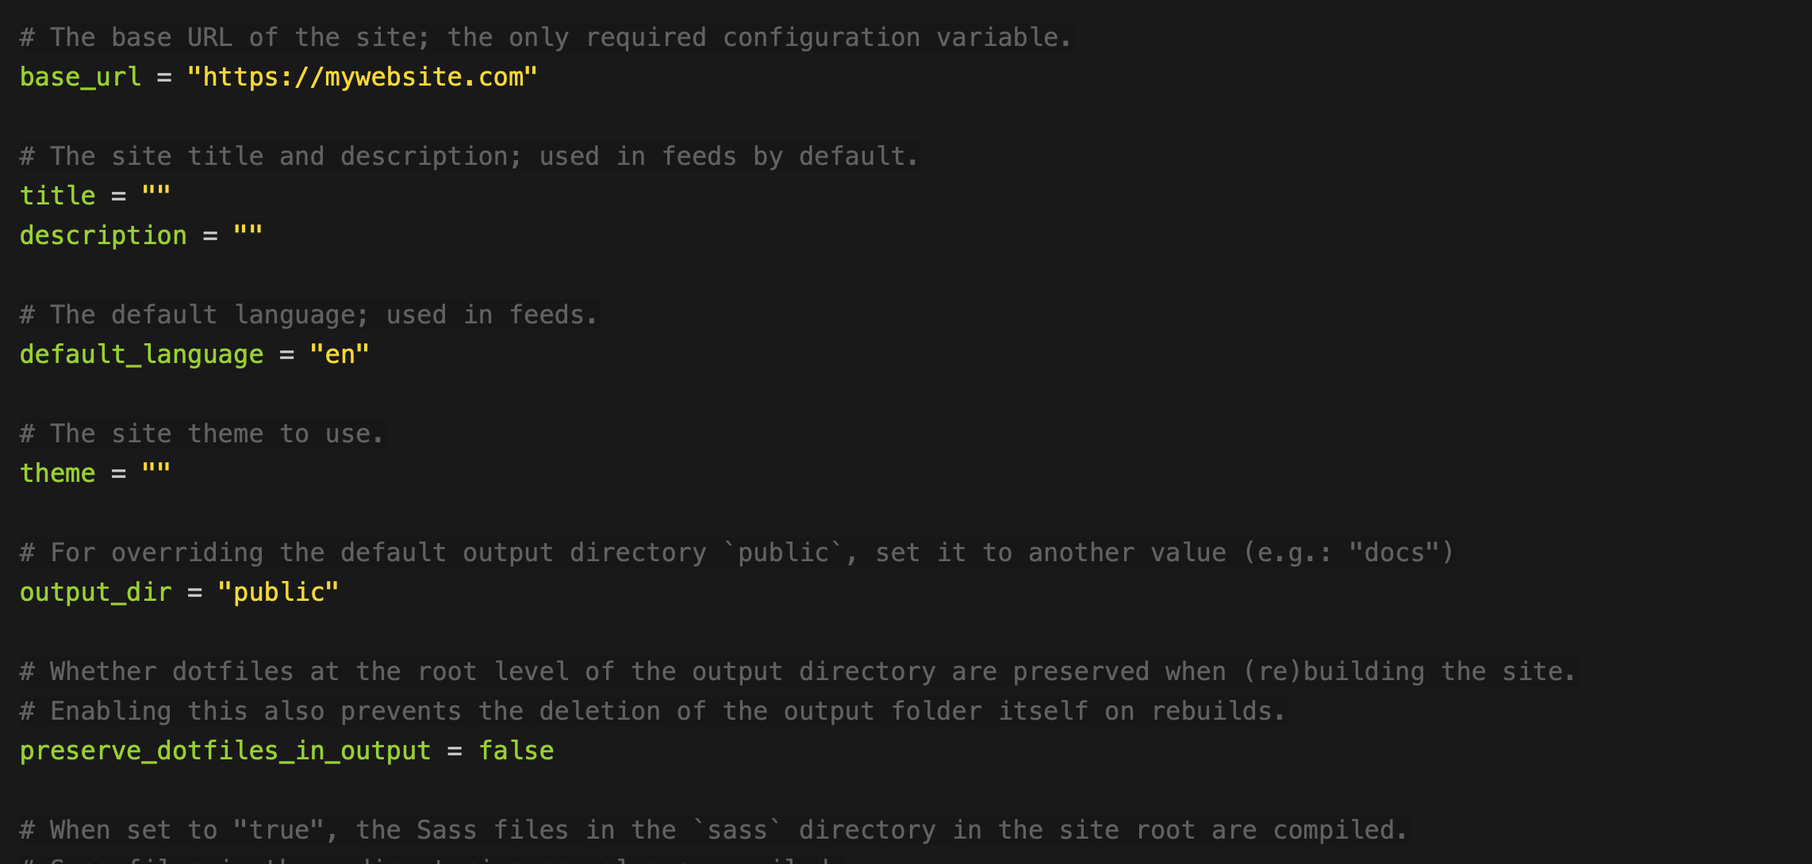The width and height of the screenshot is (1812, 864).
Task: Place cursor in empty description string
Action: click(248, 235)
